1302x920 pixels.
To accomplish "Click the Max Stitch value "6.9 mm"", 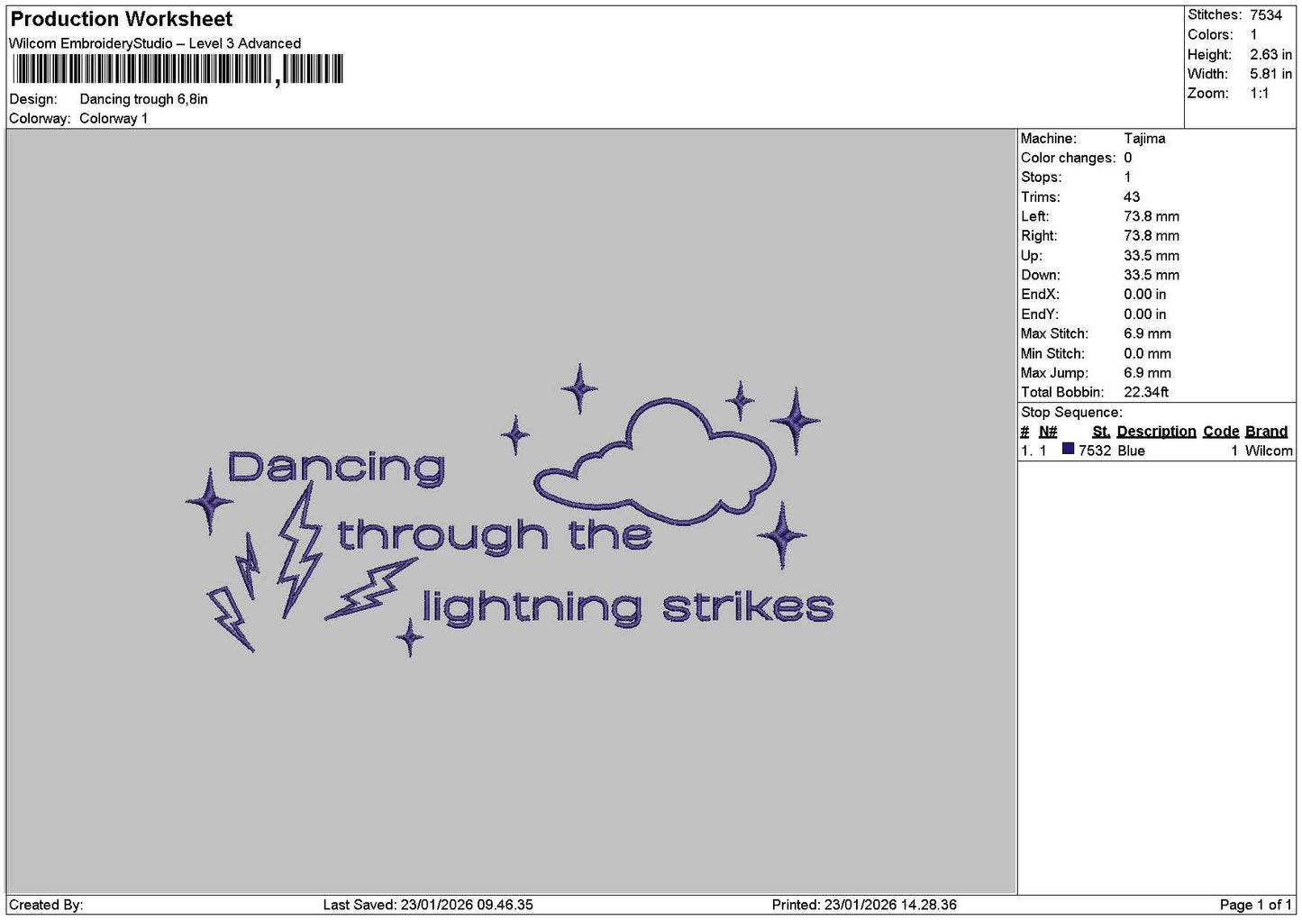I will pyautogui.click(x=1147, y=333).
